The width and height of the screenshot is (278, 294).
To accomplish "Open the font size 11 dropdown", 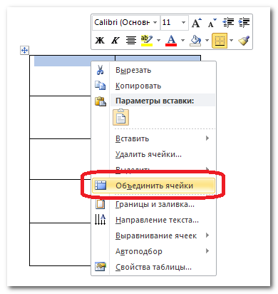I will (183, 23).
